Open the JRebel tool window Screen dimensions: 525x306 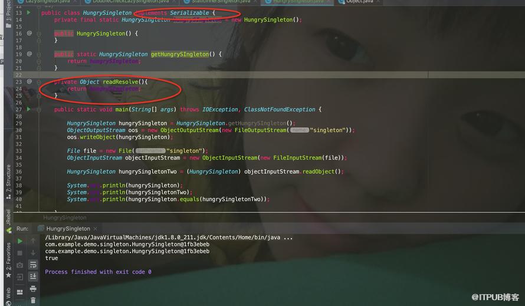8,221
